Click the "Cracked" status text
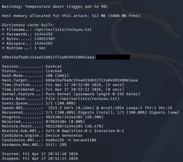This screenshot has height=162, width=183. tap(54, 71)
